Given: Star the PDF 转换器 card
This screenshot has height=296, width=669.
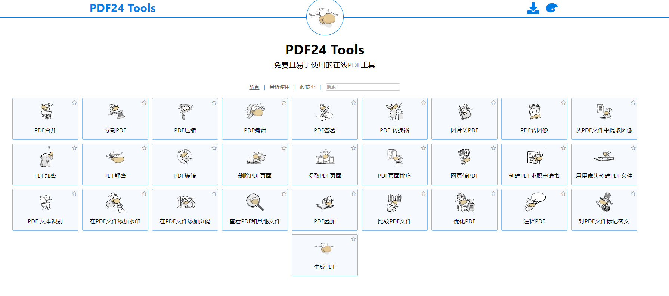Looking at the screenshot, I should (424, 103).
